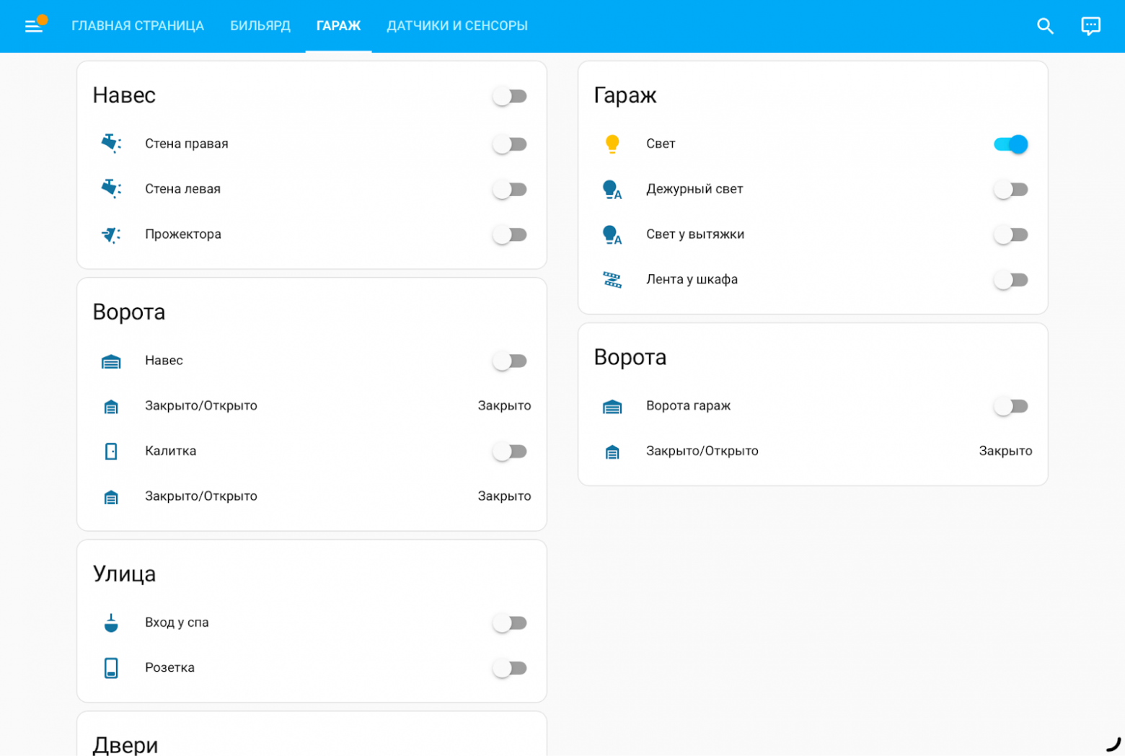Click the Розетка socket icon
Screen dimensions: 1125x756
click(111, 668)
